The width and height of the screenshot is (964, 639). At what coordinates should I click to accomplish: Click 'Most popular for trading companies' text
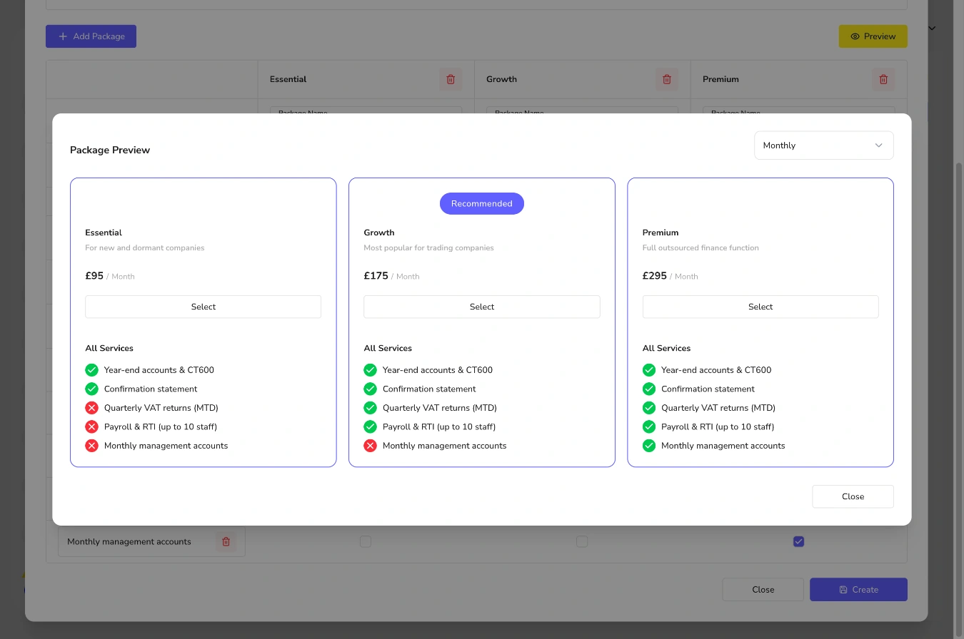point(428,248)
